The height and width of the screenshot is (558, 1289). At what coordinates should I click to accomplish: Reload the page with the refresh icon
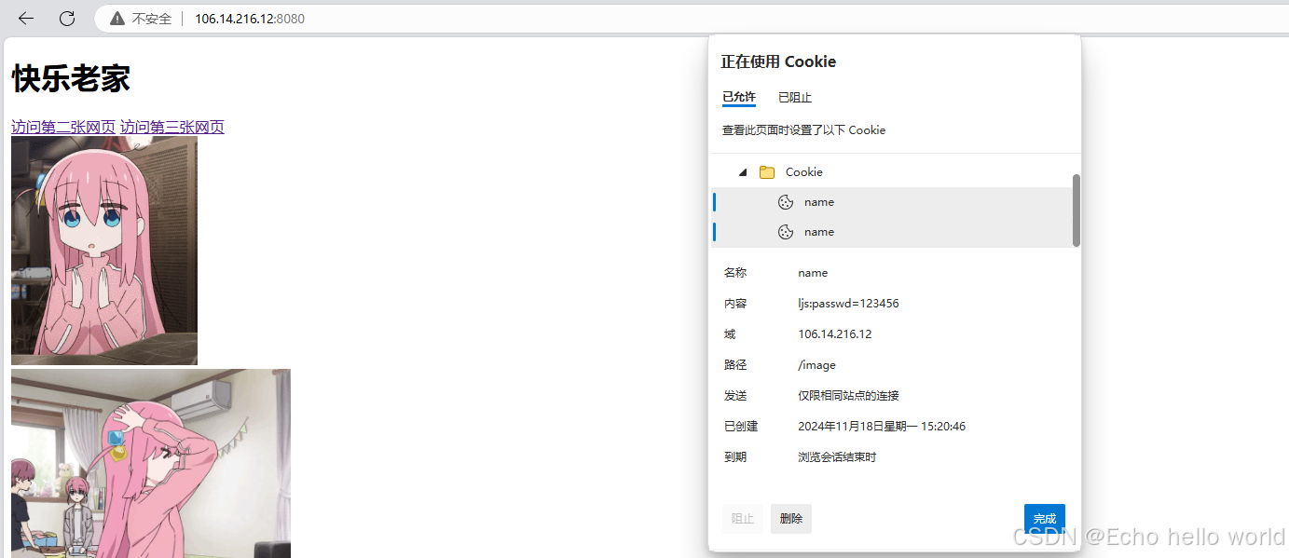67,19
